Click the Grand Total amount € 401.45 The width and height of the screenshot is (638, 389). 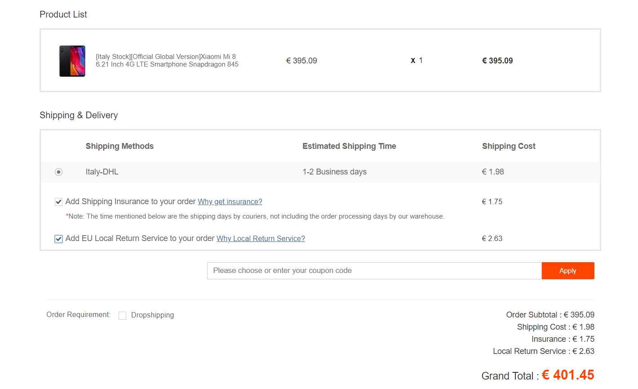tap(568, 375)
